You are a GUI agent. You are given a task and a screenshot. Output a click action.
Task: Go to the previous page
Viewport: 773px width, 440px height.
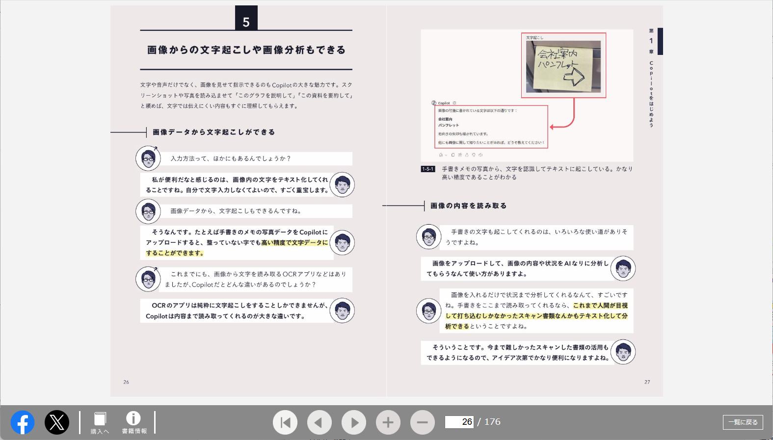click(x=320, y=422)
